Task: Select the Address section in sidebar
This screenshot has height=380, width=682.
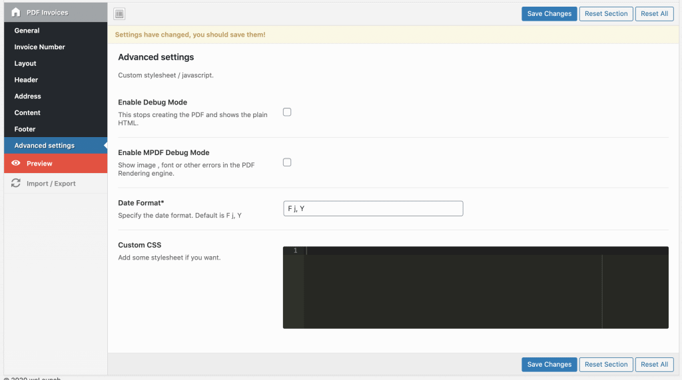Action: pyautogui.click(x=27, y=96)
